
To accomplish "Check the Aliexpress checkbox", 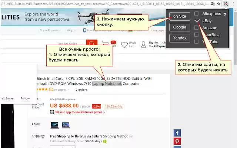I will [x=196, y=14].
